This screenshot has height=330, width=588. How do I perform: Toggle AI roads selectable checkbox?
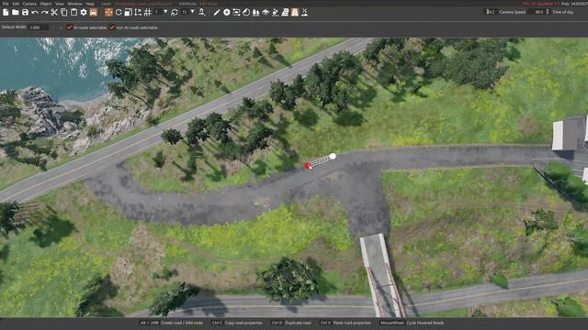pyautogui.click(x=69, y=27)
